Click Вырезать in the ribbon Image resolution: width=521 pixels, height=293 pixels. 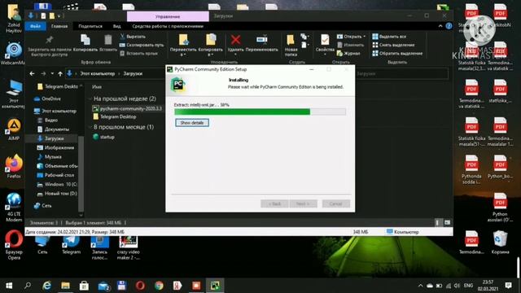(x=133, y=37)
